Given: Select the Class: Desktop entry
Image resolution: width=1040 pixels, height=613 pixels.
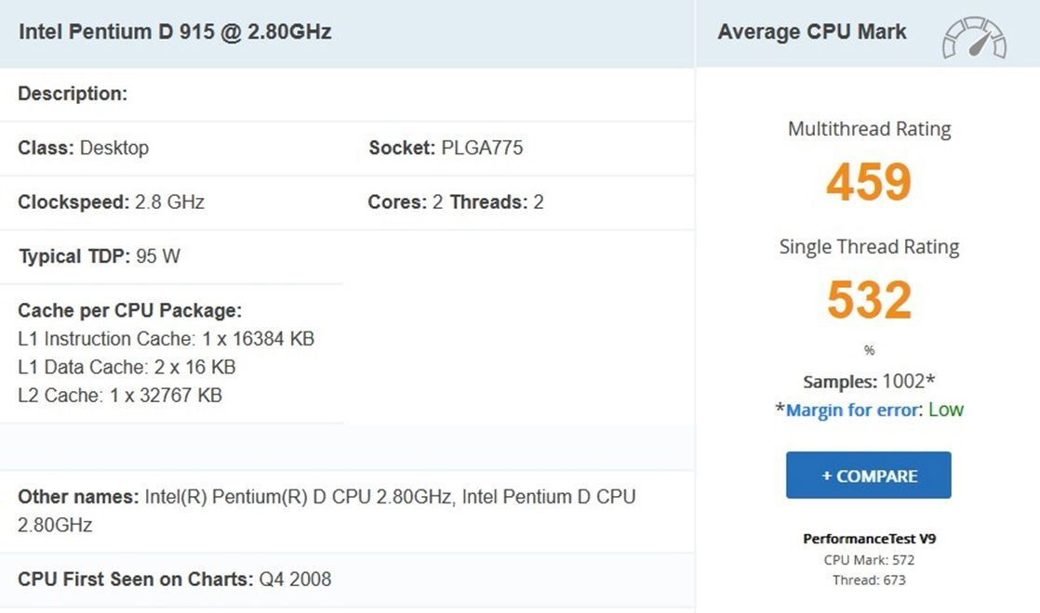Looking at the screenshot, I should pos(83,148).
